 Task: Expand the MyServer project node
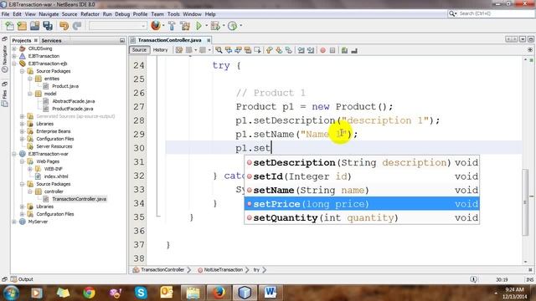click(14, 222)
